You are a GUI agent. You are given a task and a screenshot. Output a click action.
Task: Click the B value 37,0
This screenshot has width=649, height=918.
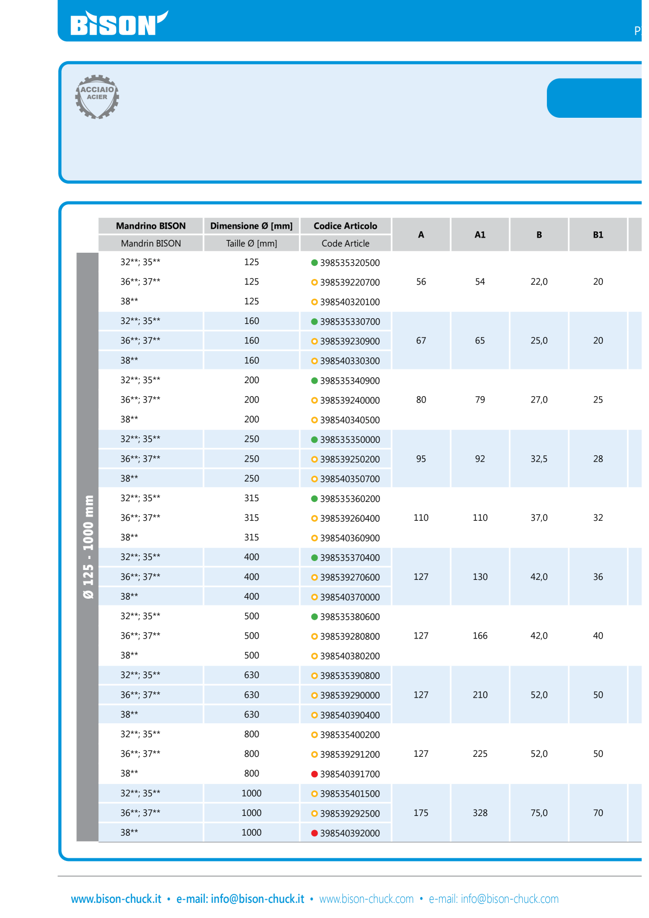(539, 518)
